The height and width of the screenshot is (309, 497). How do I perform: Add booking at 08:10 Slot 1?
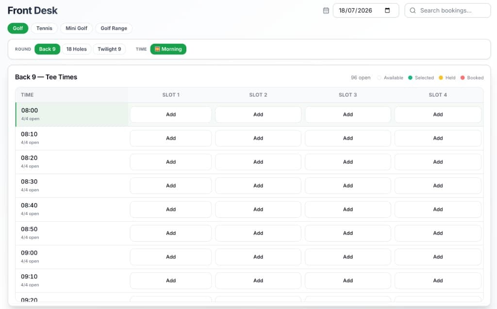171,138
